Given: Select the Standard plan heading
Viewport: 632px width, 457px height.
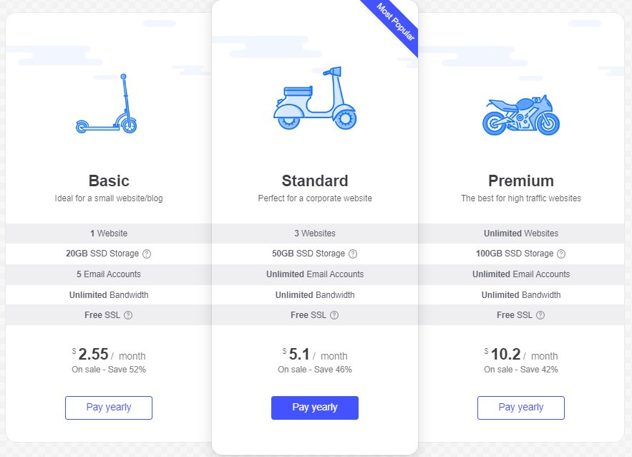Looking at the screenshot, I should pos(315,181).
